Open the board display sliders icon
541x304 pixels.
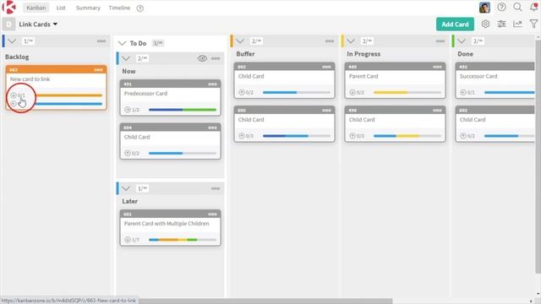(501, 24)
